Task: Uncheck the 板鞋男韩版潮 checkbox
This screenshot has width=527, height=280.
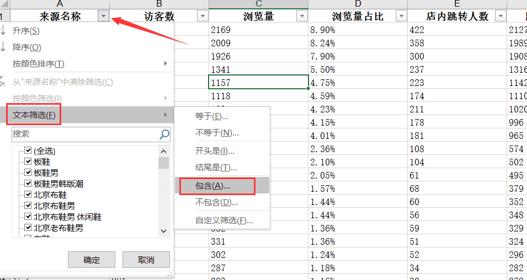Action: point(28,184)
